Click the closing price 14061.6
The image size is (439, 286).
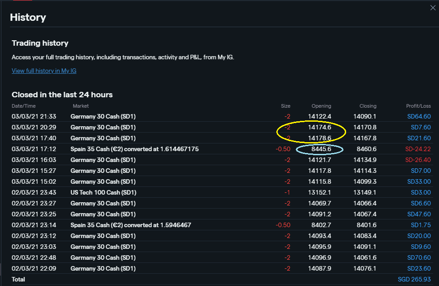(365, 257)
